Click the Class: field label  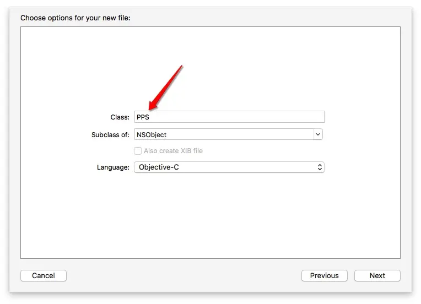pos(120,117)
